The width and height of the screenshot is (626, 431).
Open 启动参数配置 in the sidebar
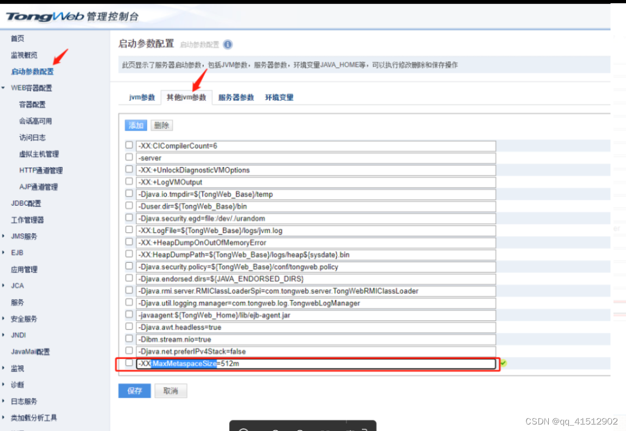click(33, 71)
